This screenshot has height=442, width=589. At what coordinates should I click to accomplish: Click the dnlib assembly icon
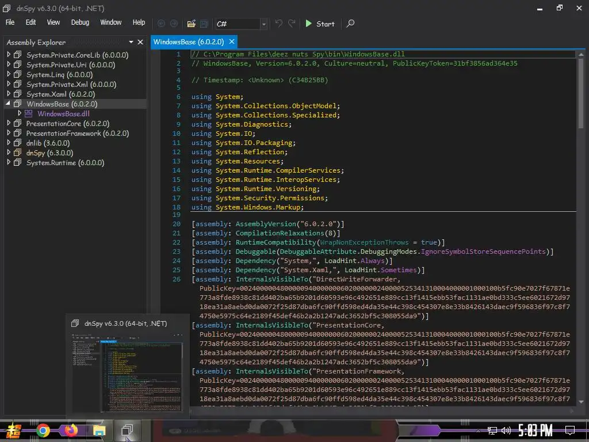point(17,143)
